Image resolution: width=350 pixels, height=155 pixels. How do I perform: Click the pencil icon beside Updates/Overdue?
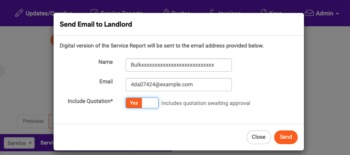[x=19, y=13]
